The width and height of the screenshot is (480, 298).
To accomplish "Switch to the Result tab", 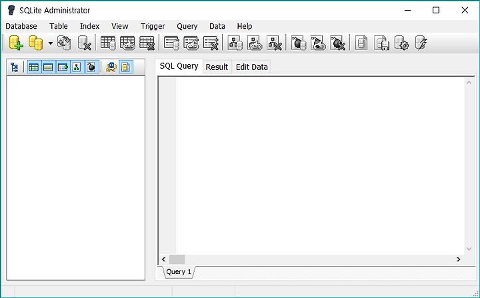I will pos(217,67).
